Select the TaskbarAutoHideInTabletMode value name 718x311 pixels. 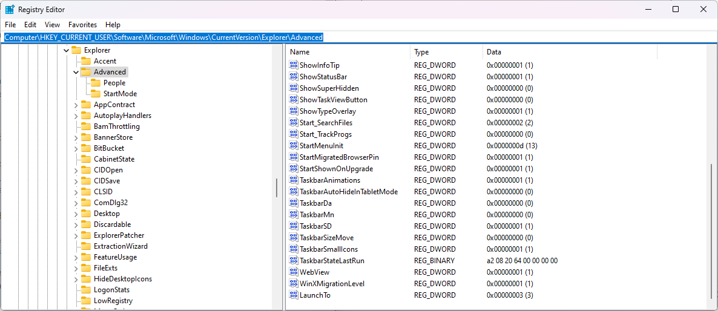[349, 192]
